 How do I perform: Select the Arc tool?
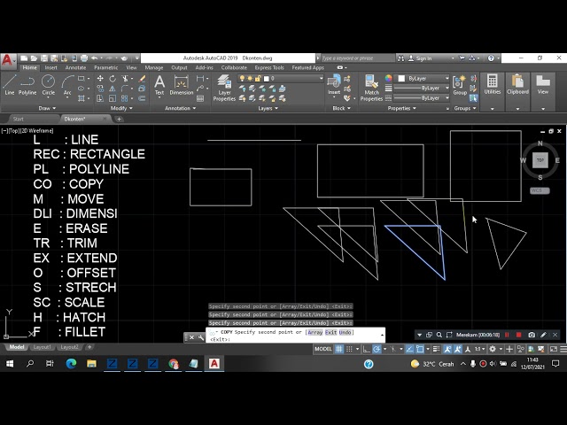click(x=67, y=85)
